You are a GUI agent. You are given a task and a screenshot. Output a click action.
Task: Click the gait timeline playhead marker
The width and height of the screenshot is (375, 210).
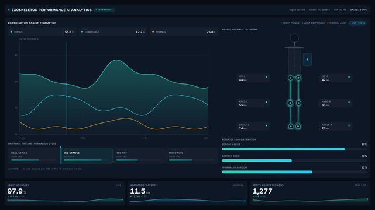(60, 148)
